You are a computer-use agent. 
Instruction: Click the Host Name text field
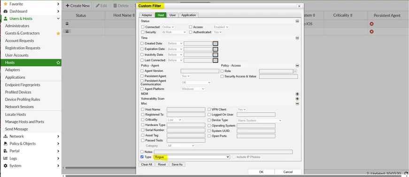pos(186,109)
